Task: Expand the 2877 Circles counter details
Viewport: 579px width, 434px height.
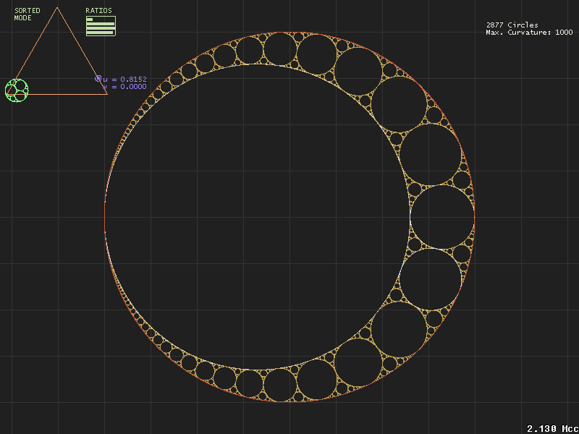Action: point(511,24)
